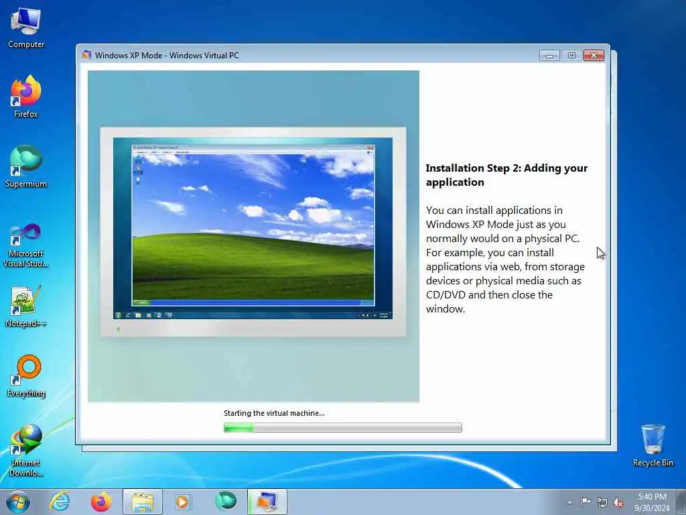Maximize the Windows XP Mode window
This screenshot has width=686, height=515.
(571, 56)
